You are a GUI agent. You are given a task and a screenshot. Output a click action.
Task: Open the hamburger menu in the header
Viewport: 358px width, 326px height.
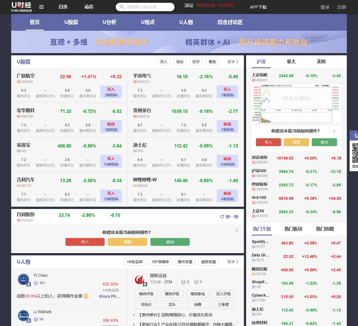pos(41,7)
